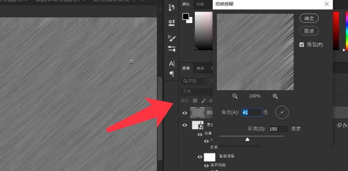This screenshot has height=171, width=348.
Task: Open the Brush Settings panel icon
Action: [172, 37]
